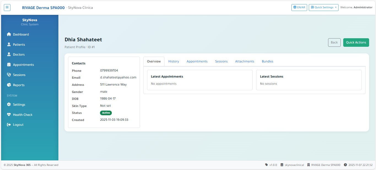Screen dimensions: 376x170
Task: Click the Sessions stethoscope icon in sidebar
Action: [9, 75]
